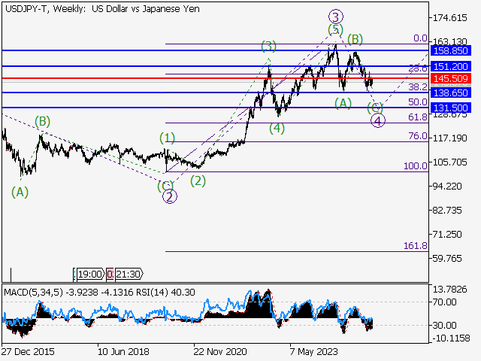This screenshot has width=481, height=361.
Task: Click the 27 Dec 2015 date label
Action: point(27,351)
